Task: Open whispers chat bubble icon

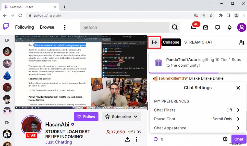Action: [x=218, y=27]
